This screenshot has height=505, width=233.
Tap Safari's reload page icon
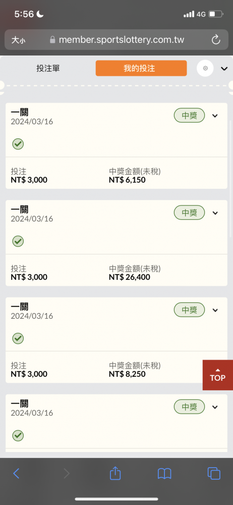click(x=216, y=40)
